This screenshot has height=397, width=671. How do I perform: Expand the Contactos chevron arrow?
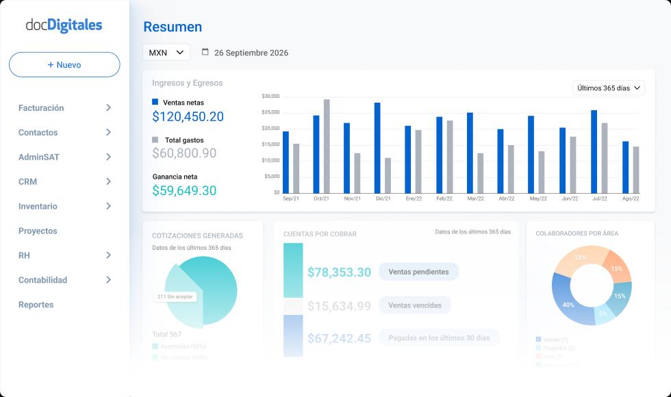108,132
